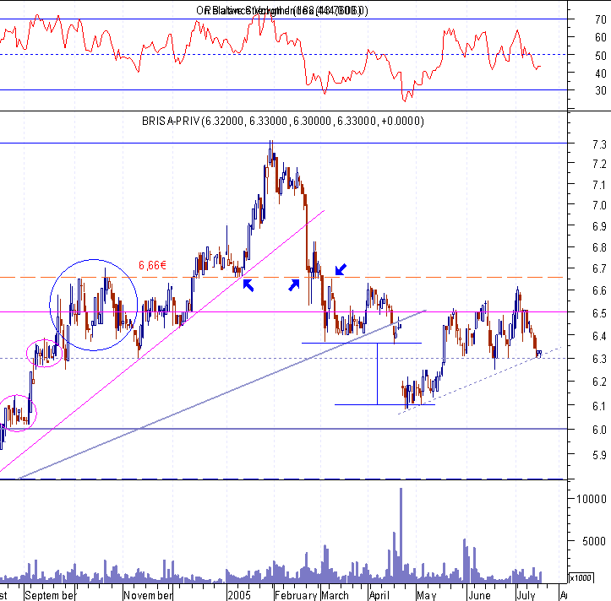Click the 2005 year label on the time axis

pos(239,595)
